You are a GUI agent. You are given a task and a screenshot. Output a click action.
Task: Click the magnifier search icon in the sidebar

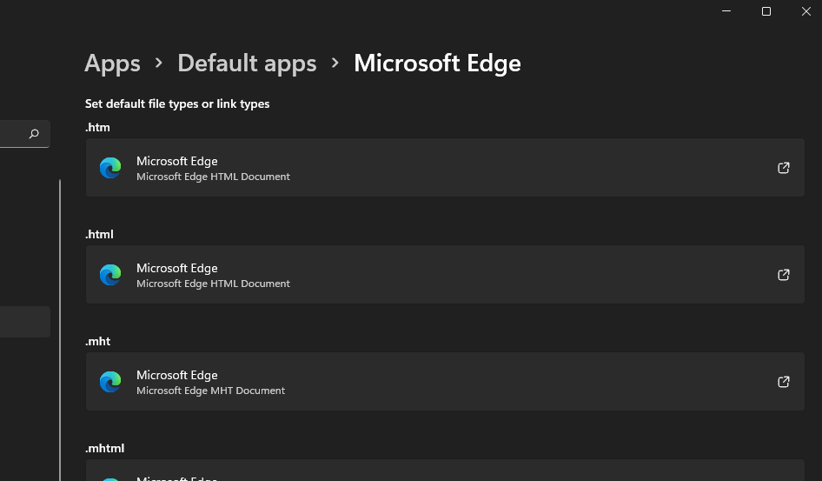point(34,134)
